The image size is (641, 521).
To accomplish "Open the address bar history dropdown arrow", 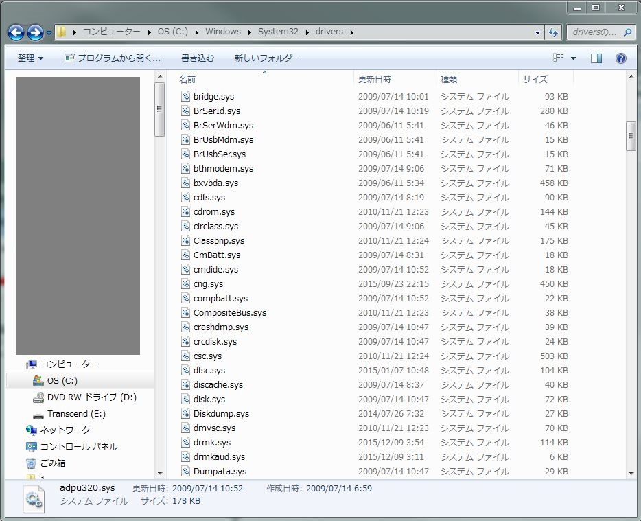I will (x=537, y=32).
